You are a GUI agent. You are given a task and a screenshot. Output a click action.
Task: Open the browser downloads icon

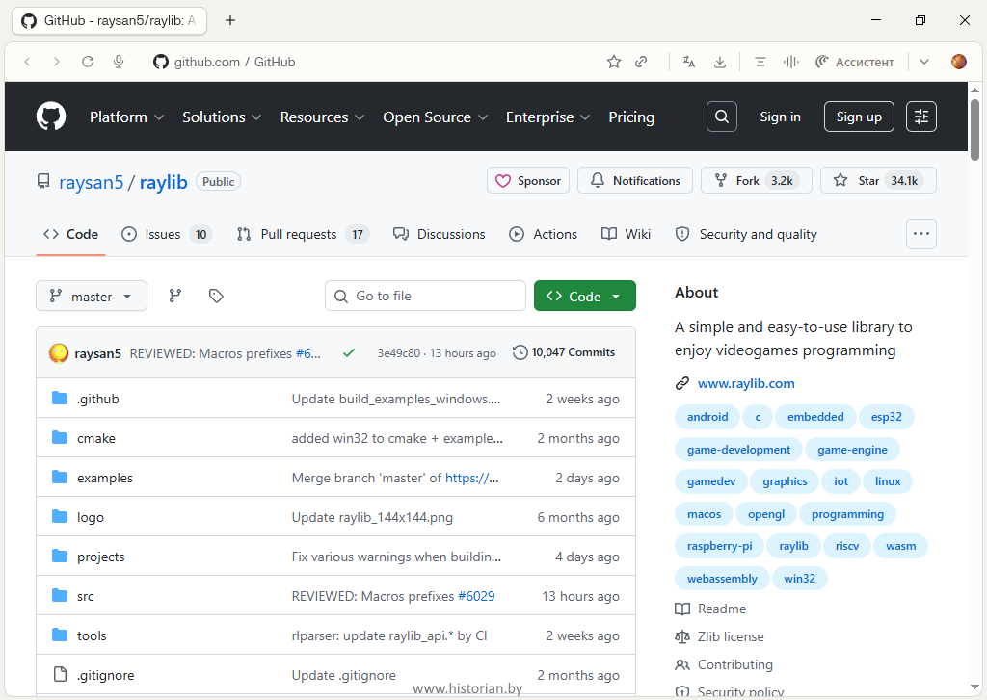719,62
